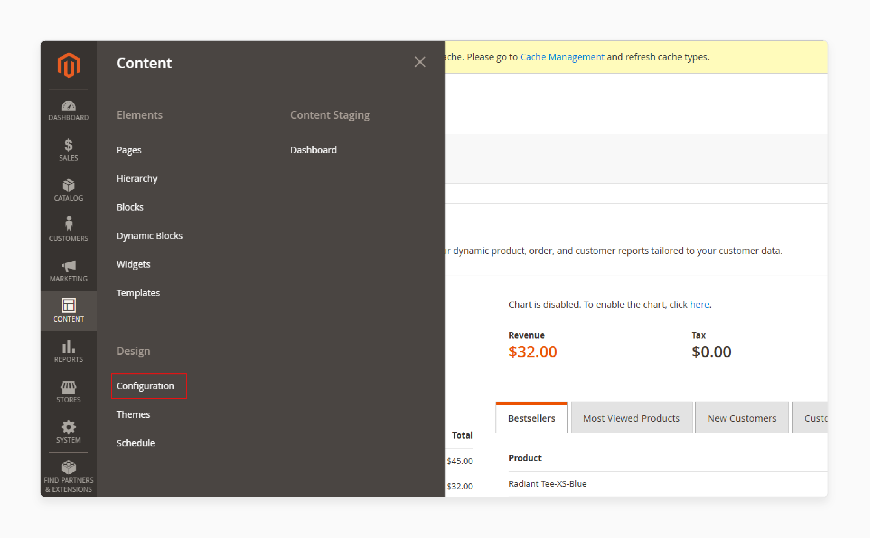Click the Radiant Tee-XS-Blue product row
870x538 pixels.
(x=668, y=484)
